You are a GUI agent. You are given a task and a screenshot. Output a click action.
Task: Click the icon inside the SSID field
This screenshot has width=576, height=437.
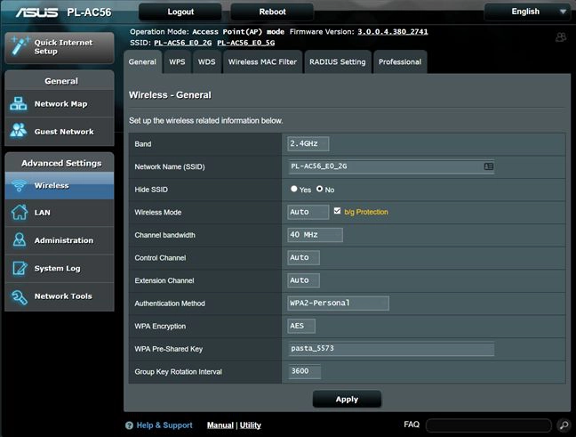[x=489, y=166]
